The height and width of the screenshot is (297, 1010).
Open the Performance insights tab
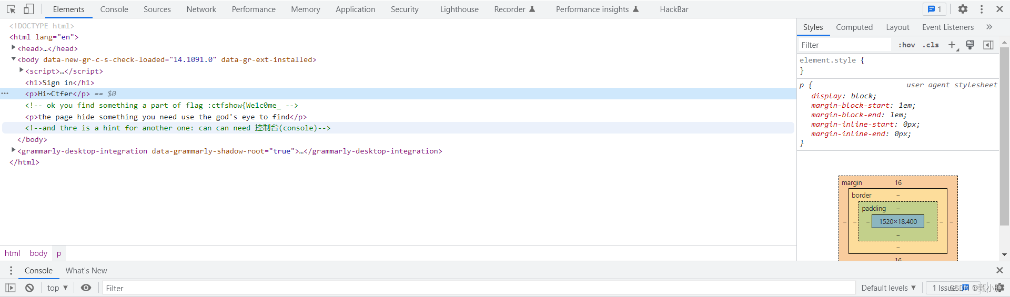(x=597, y=9)
